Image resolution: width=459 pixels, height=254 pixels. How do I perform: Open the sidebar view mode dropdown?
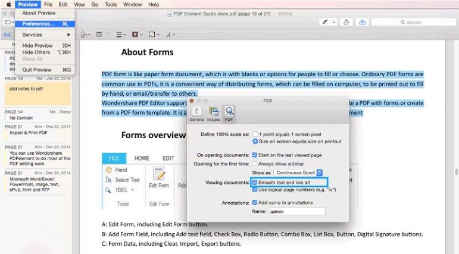pyautogui.click(x=9, y=22)
